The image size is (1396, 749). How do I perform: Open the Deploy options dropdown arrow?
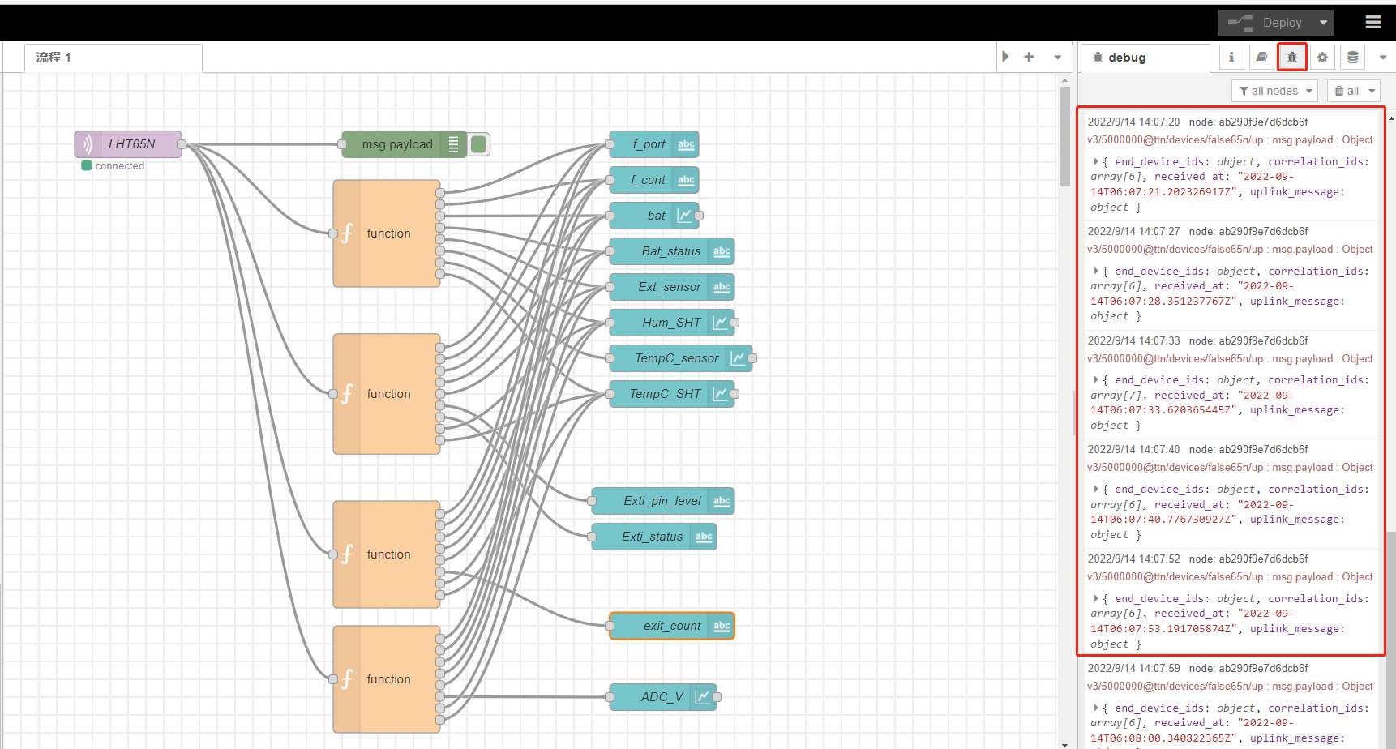(x=1323, y=23)
